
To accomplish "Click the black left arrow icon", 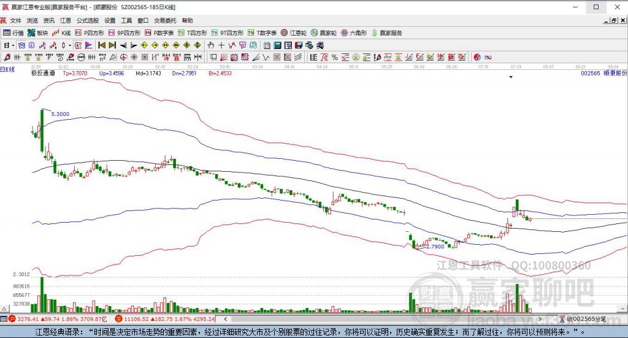I will pyautogui.click(x=123, y=45).
